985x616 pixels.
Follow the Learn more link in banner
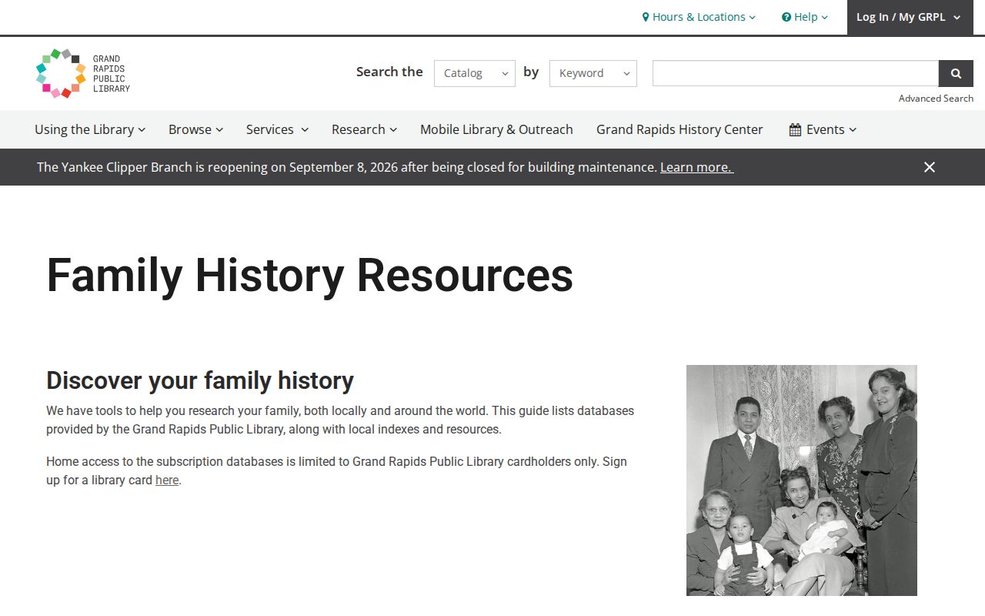[x=696, y=167]
